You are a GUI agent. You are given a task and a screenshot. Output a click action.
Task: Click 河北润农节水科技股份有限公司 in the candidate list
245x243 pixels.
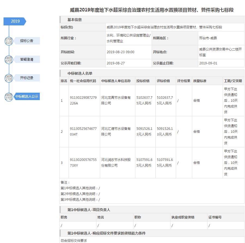click(116, 163)
